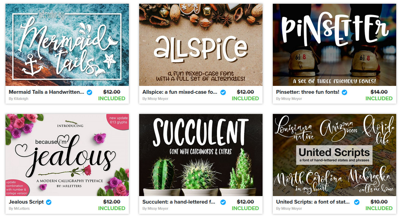Open Mermaid Tails a Handwritten title link
401x219 pixels.
click(x=47, y=92)
